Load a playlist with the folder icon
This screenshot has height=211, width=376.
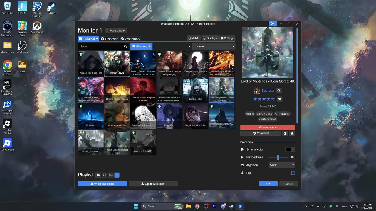(98, 175)
